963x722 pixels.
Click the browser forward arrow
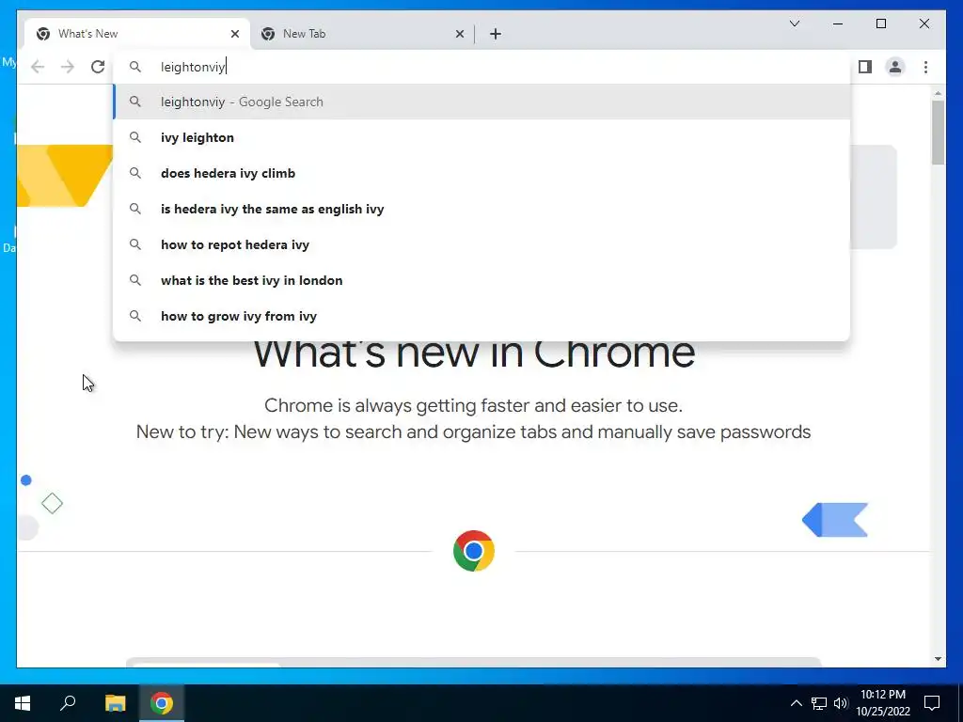coord(68,67)
